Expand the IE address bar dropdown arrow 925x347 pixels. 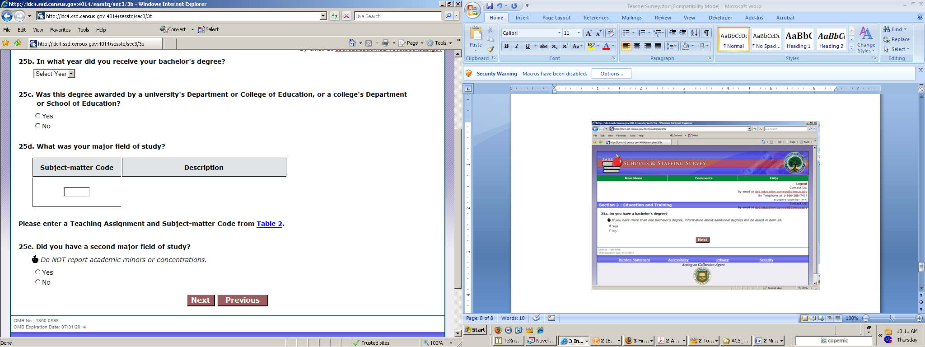[x=323, y=16]
